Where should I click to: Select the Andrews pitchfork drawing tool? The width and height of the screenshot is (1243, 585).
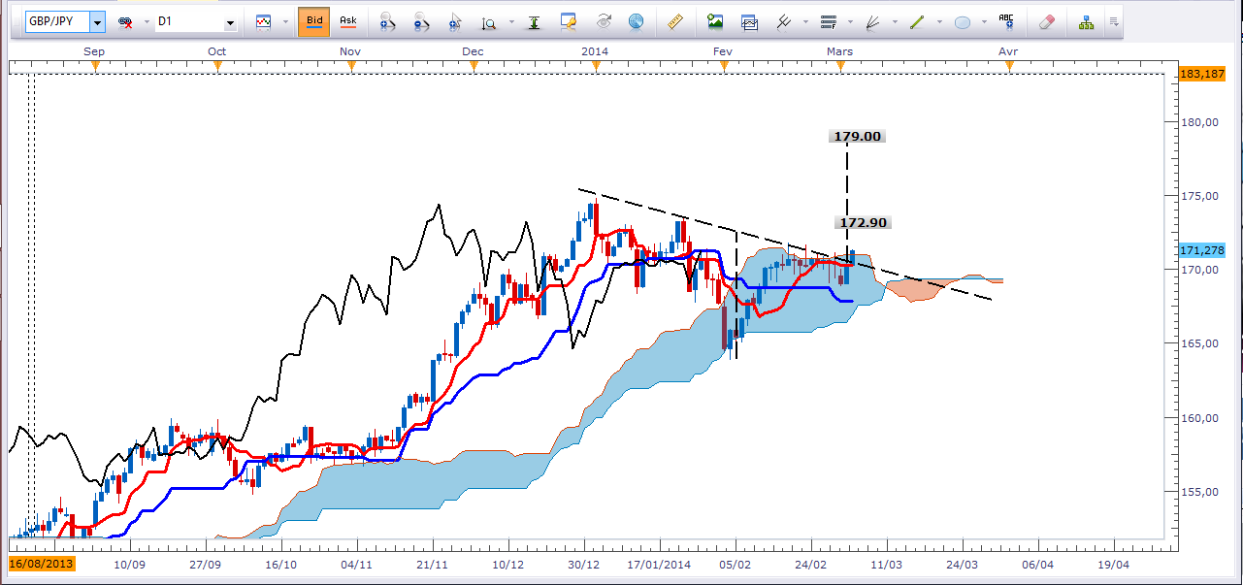783,21
